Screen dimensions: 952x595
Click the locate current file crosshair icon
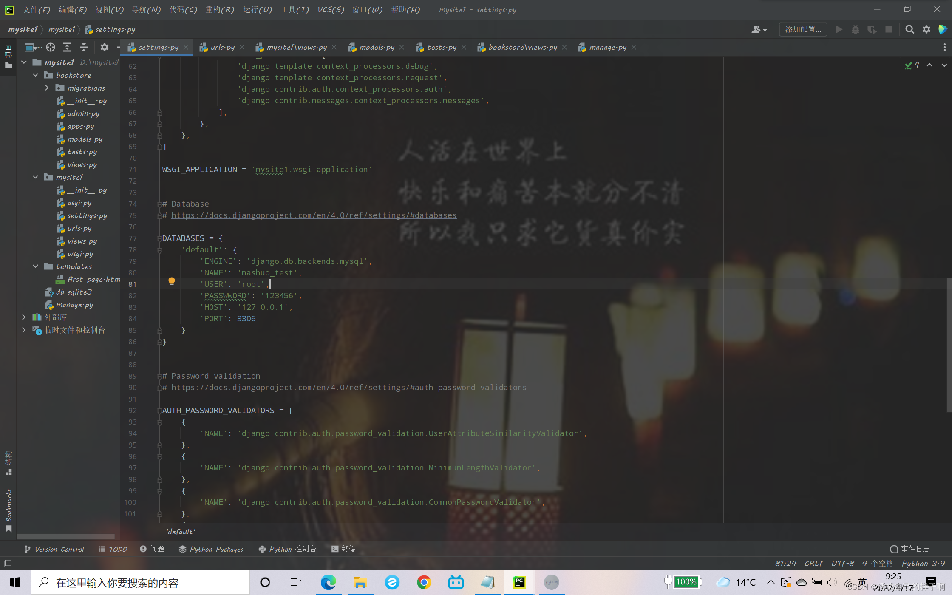point(51,47)
